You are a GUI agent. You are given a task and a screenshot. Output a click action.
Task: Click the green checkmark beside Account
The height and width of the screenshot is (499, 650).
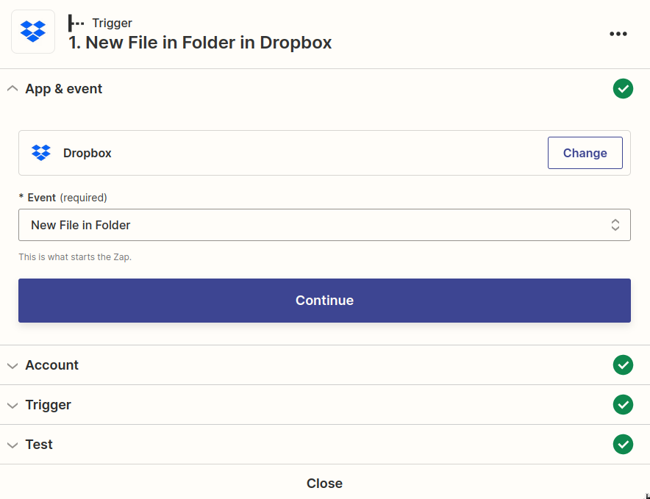pyautogui.click(x=623, y=365)
